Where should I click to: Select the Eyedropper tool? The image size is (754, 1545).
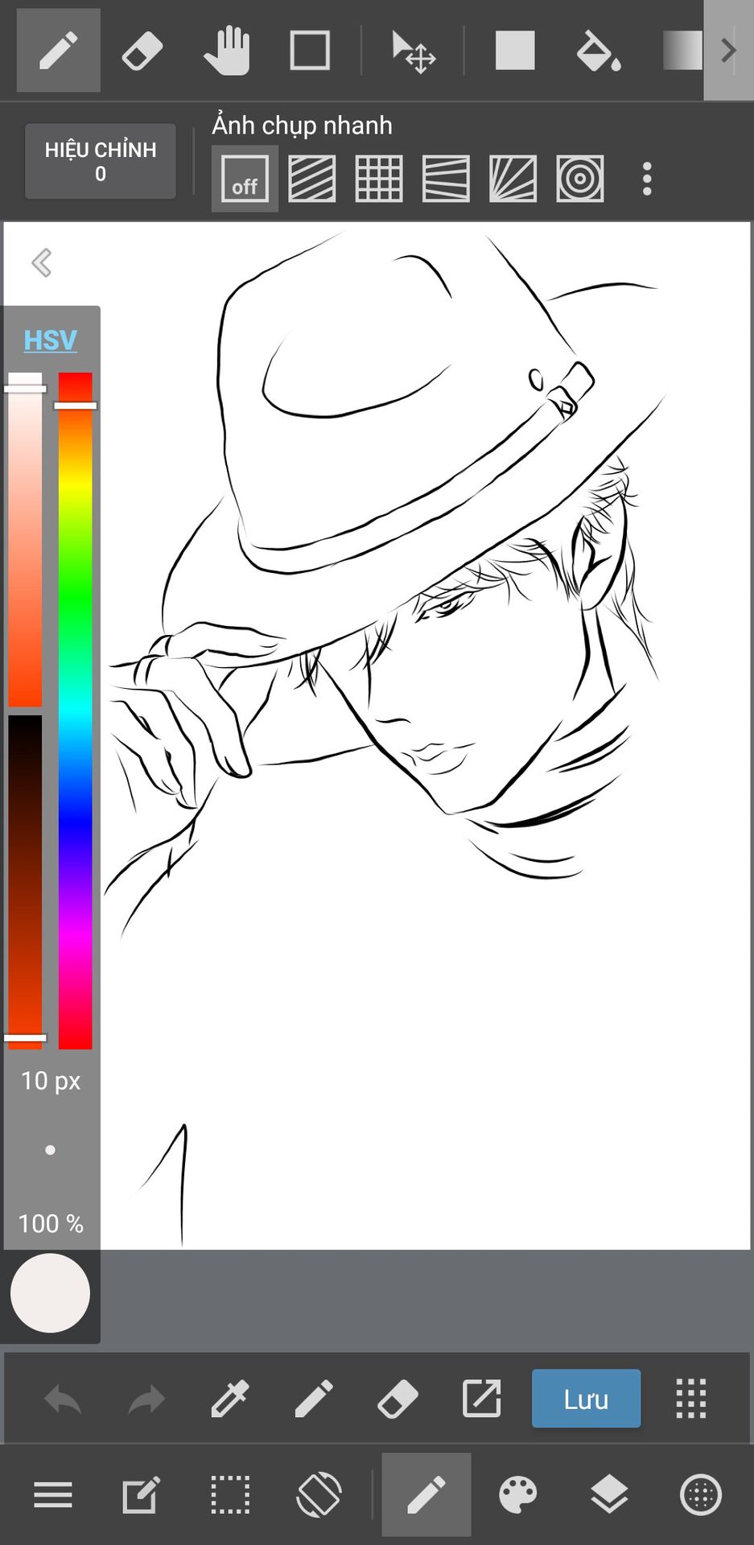(230, 1399)
